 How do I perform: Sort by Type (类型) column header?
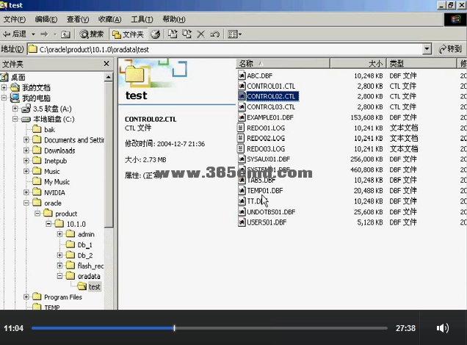421,63
